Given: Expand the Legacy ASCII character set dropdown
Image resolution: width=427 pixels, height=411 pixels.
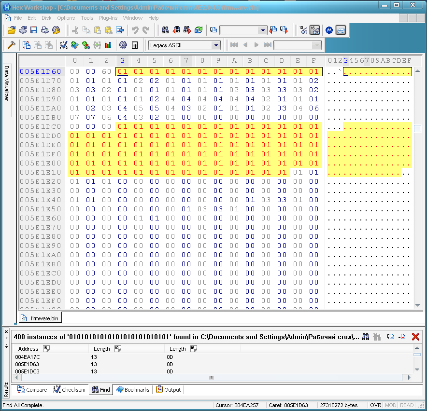Looking at the screenshot, I should click(x=215, y=45).
